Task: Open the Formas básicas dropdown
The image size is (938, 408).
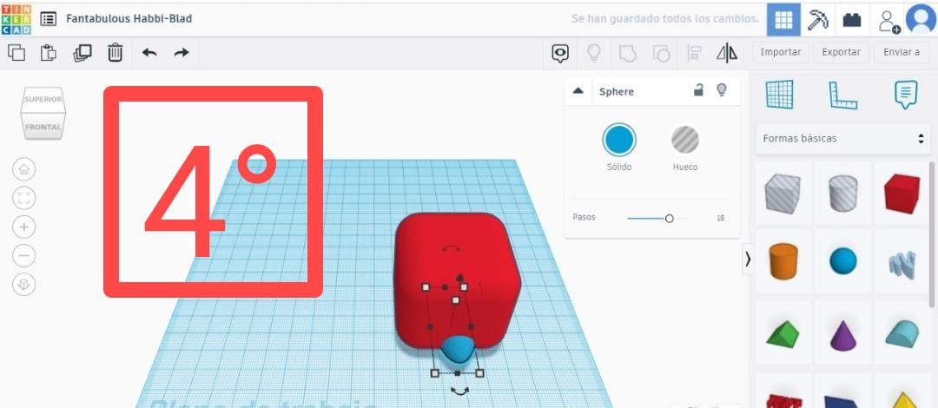Action: pos(842,138)
